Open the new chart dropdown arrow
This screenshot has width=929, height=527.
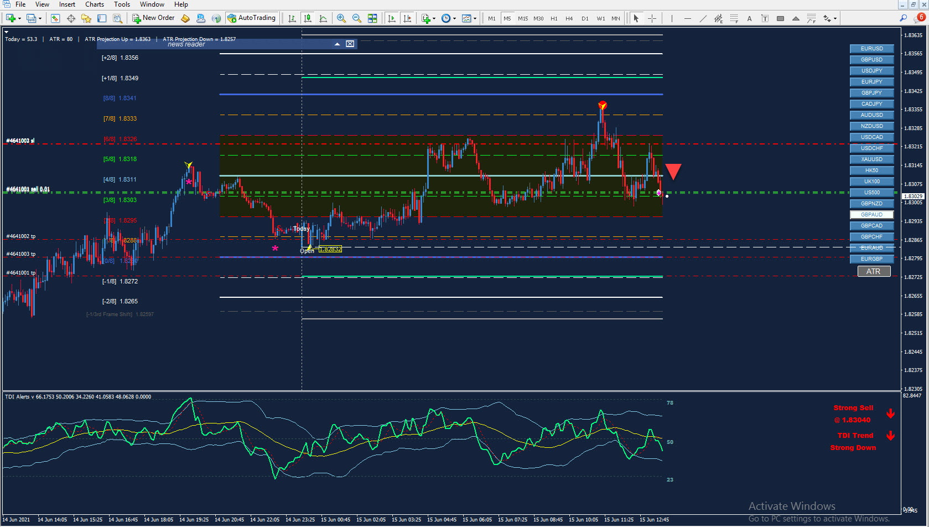20,18
